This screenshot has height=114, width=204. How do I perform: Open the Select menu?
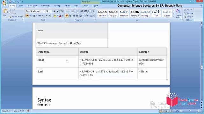coord(189,17)
